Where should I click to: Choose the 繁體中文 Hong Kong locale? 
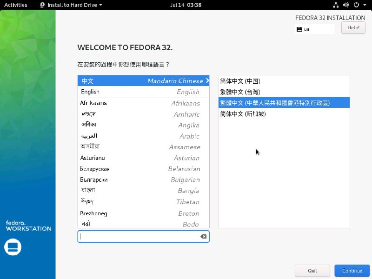tap(284, 102)
